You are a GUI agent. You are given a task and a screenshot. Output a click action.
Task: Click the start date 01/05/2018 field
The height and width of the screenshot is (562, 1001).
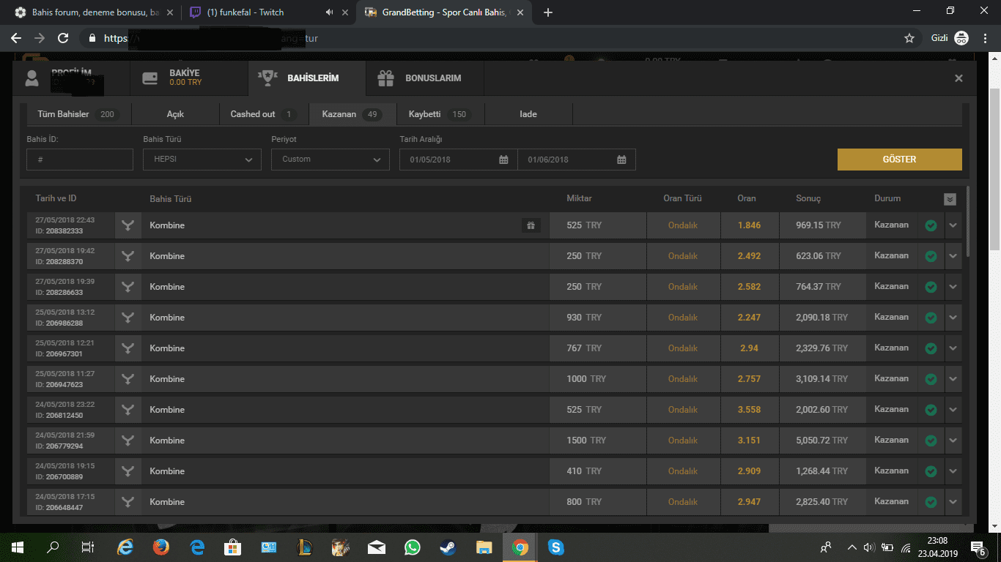point(458,160)
